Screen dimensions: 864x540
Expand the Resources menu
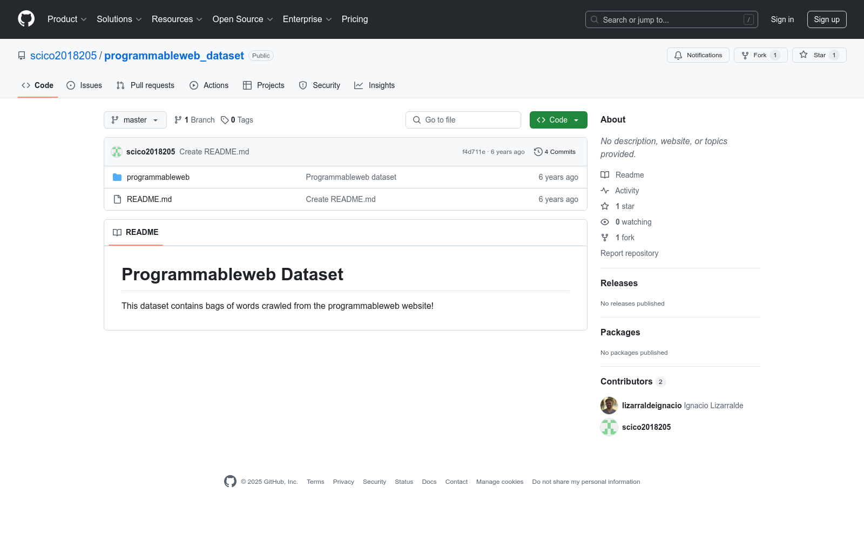tap(177, 19)
